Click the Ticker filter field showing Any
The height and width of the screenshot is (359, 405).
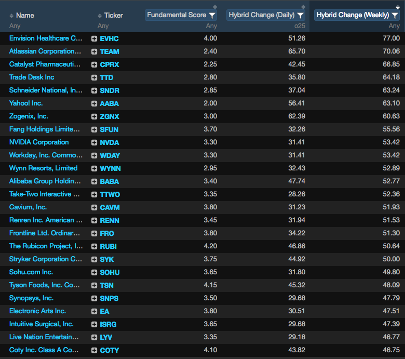pos(103,26)
